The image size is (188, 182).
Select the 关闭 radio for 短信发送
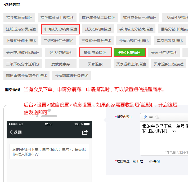tap(151, 161)
